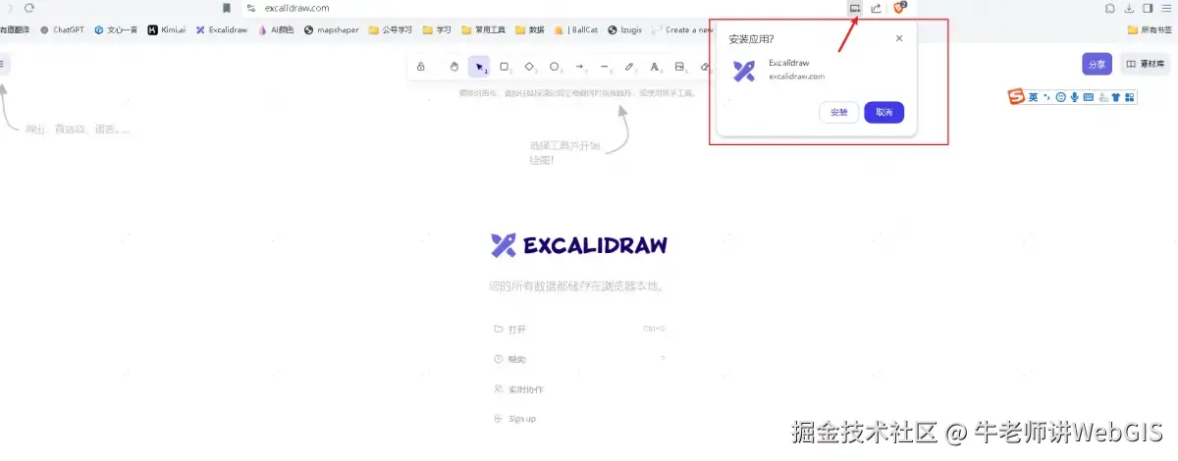Viewport: 1178px width, 461px height.
Task: Open browser downloads icon
Action: tap(1130, 8)
